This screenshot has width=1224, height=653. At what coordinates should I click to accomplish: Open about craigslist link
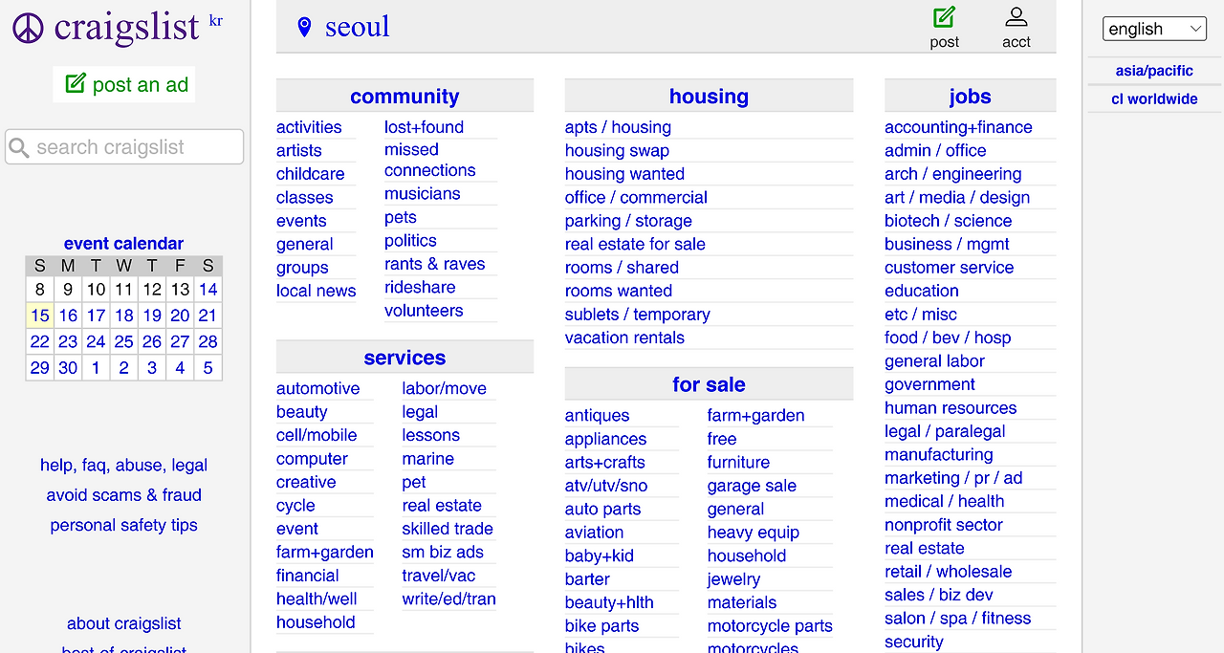123,623
